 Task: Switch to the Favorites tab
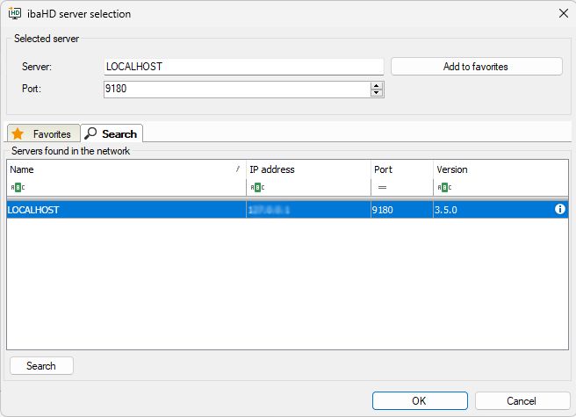pos(43,133)
